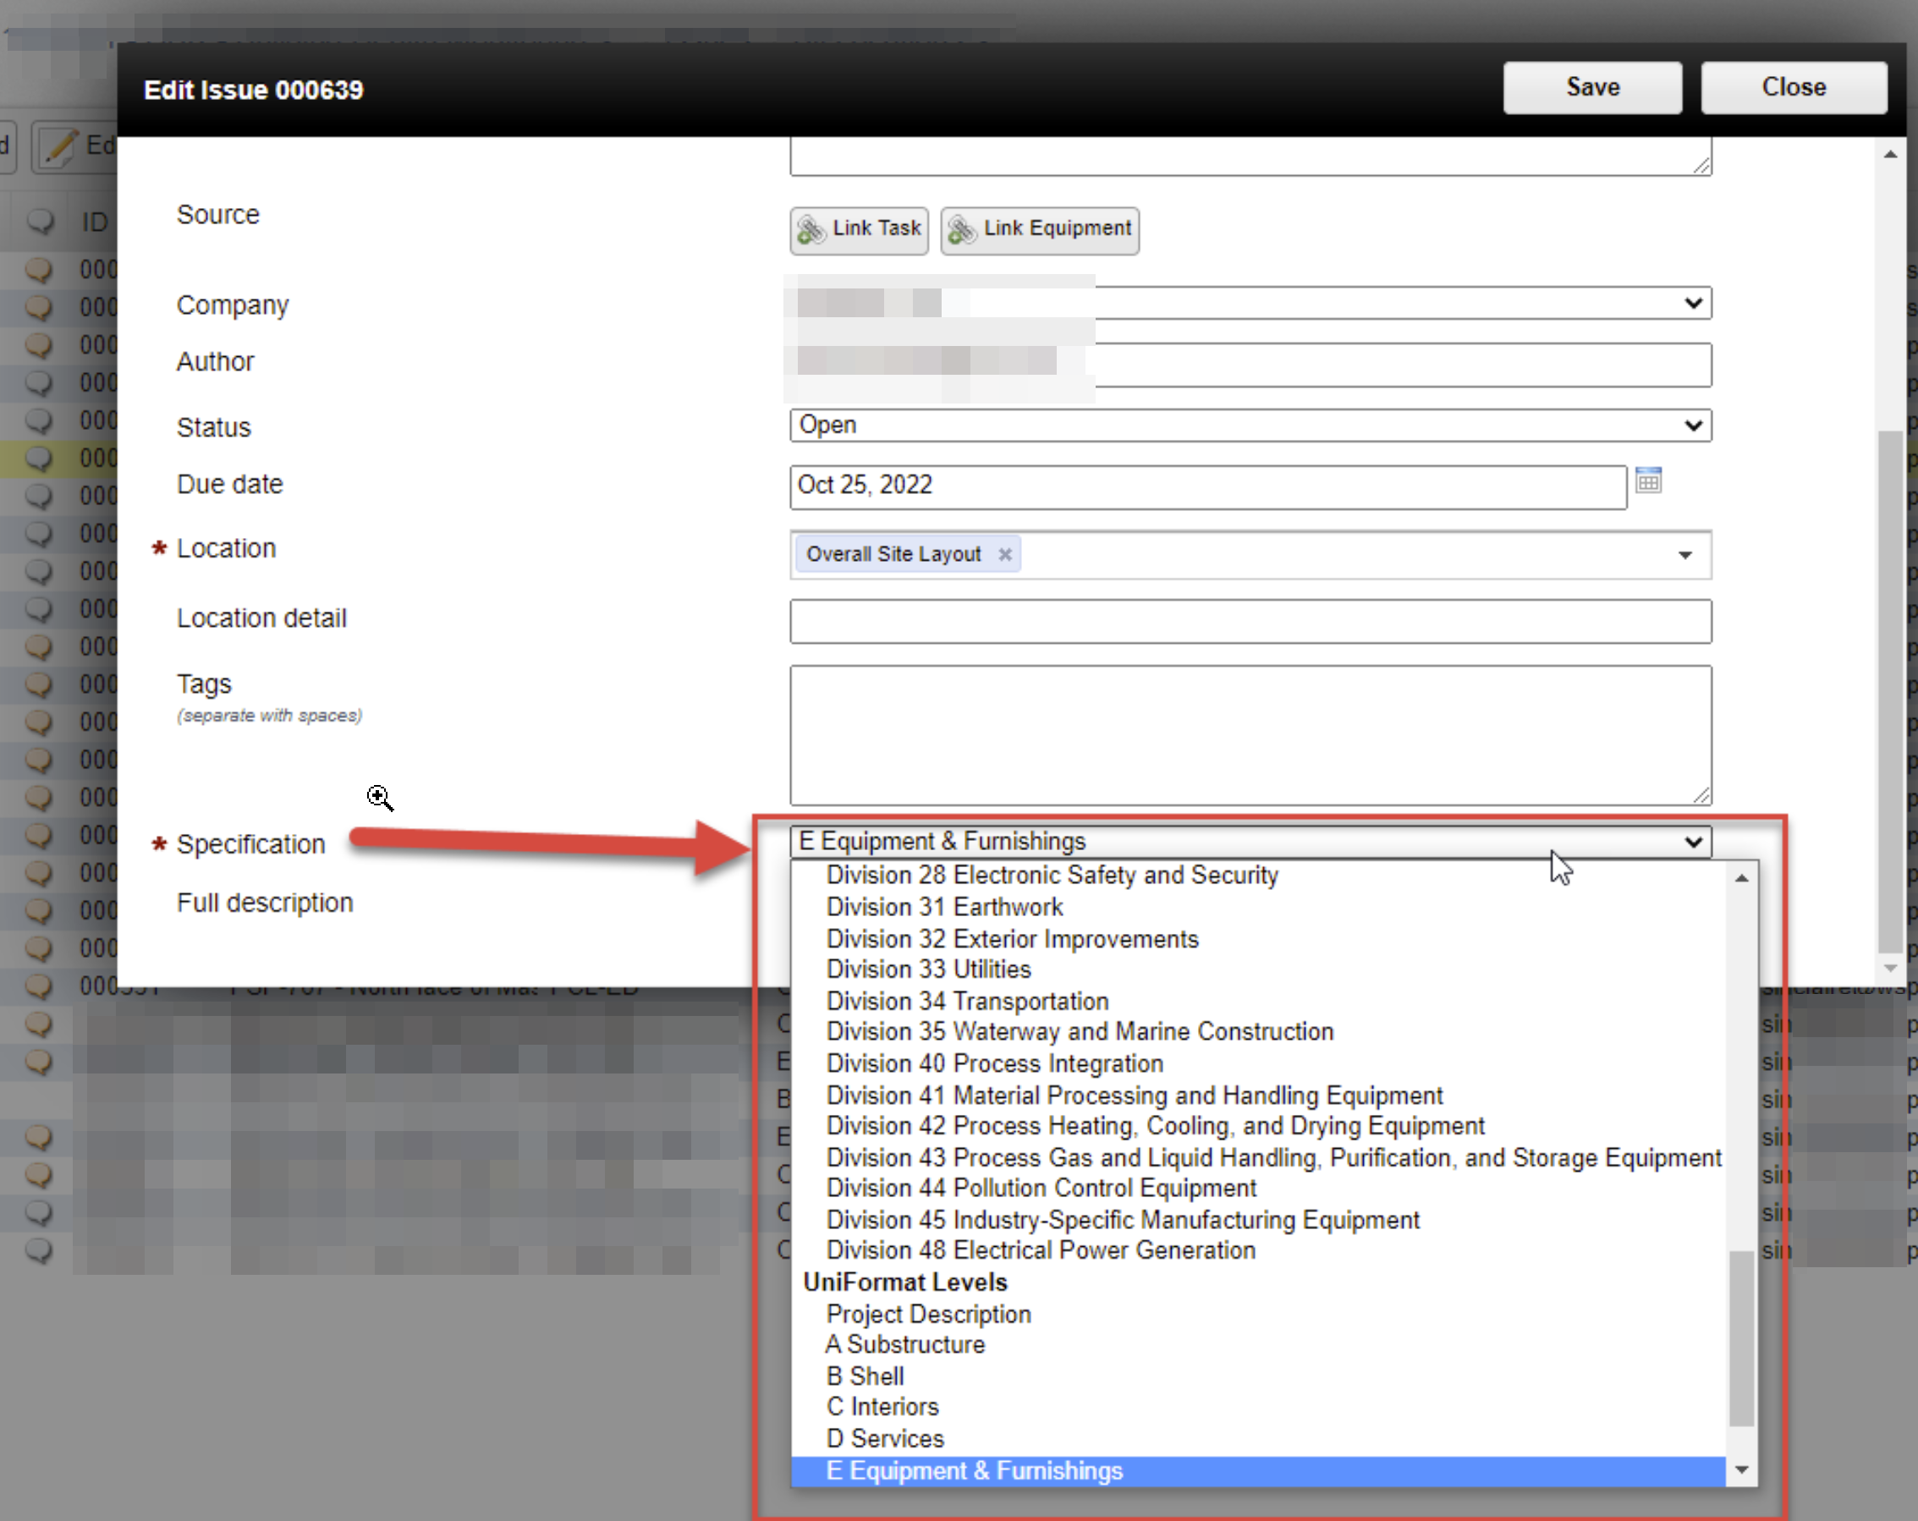Save the issue edits

(x=1591, y=87)
